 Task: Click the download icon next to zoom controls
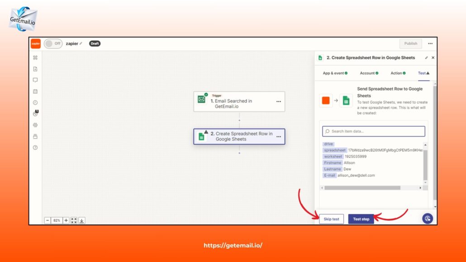coord(81,220)
